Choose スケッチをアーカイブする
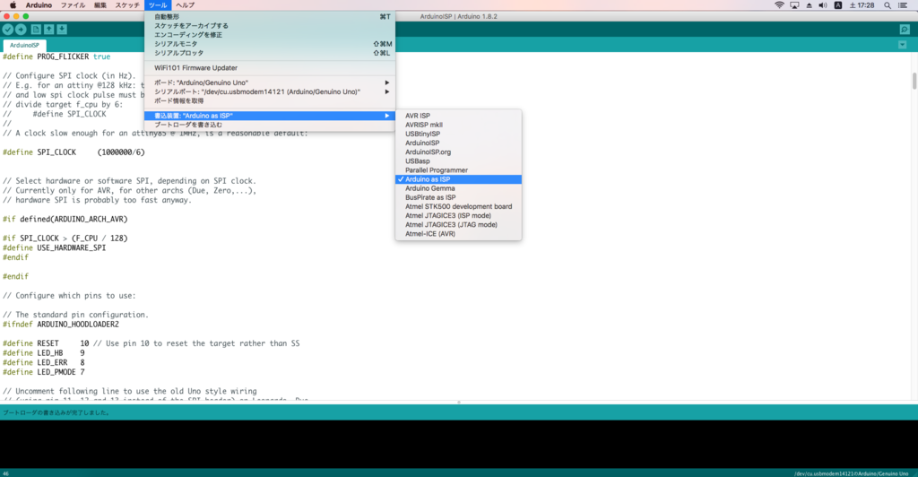Image resolution: width=918 pixels, height=477 pixels. coord(269,26)
